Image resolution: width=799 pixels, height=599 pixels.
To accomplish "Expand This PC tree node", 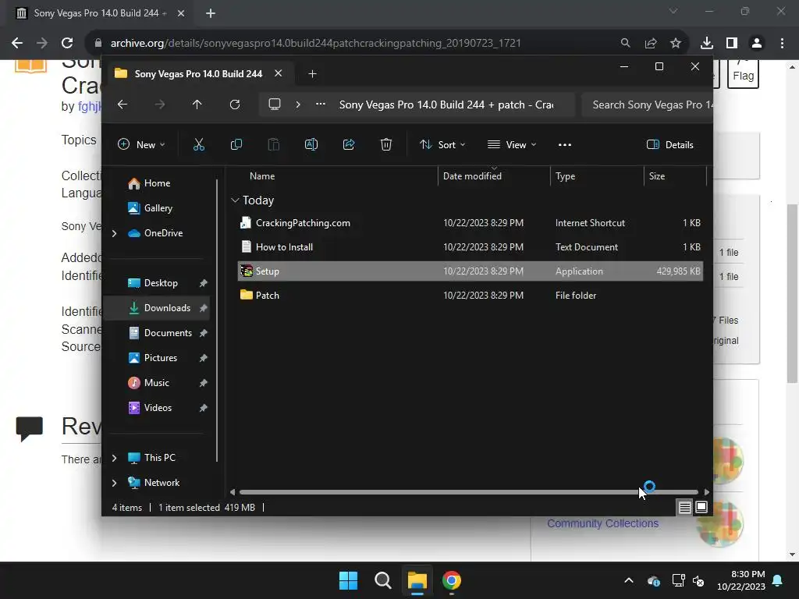I will 114,458.
